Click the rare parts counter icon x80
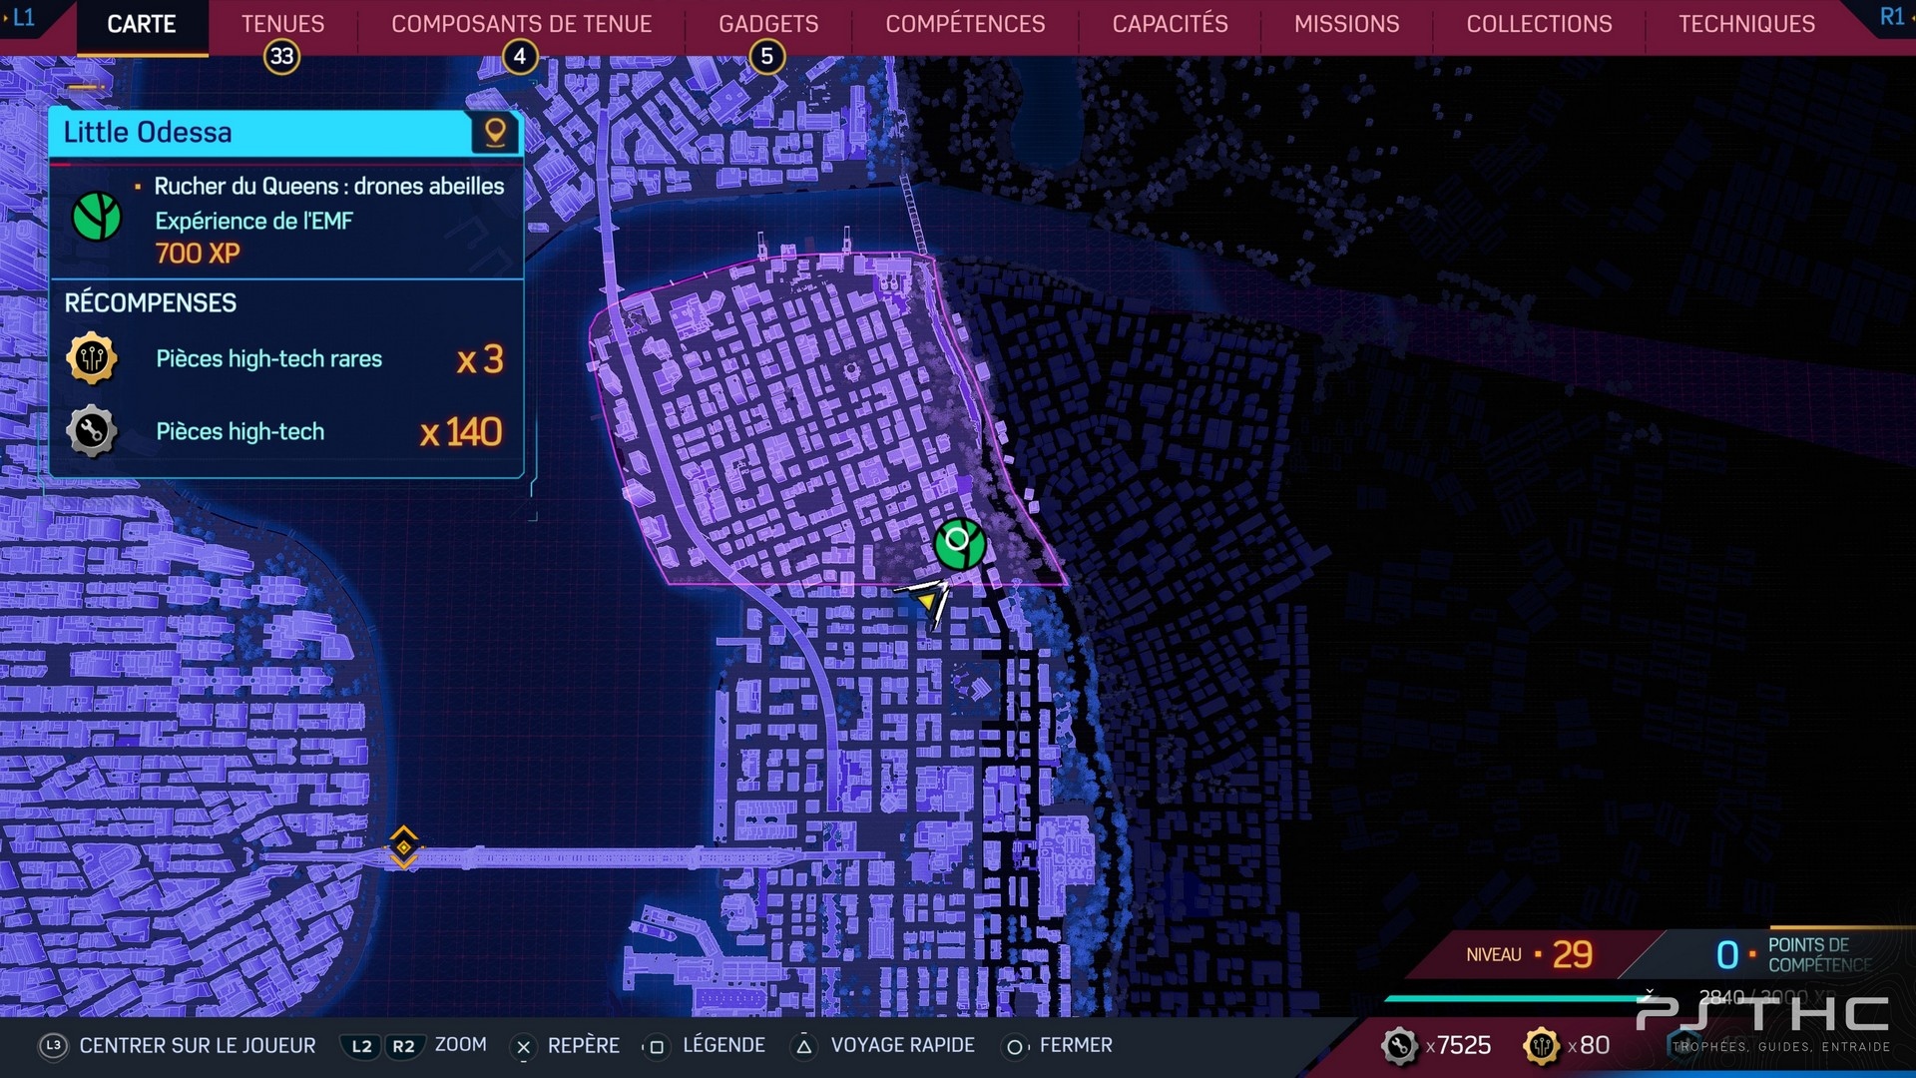1916x1078 pixels. point(1542,1046)
